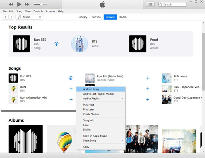The width and height of the screenshot is (205, 158).
Task: Click the scroll down arrow
Action: (x=204, y=151)
